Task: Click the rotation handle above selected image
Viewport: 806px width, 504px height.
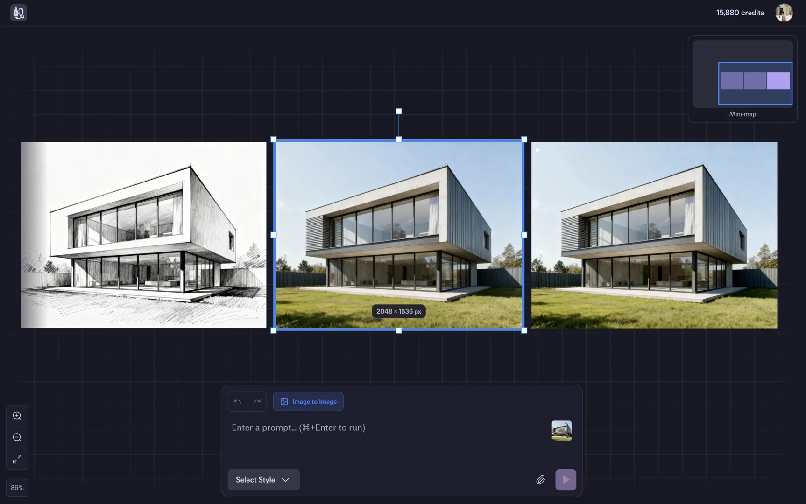Action: [x=399, y=112]
